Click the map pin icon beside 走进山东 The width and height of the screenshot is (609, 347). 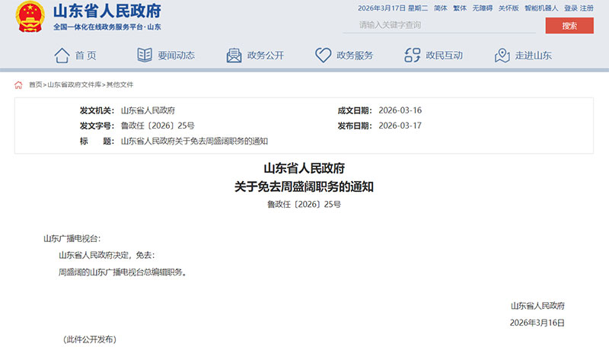pyautogui.click(x=502, y=55)
